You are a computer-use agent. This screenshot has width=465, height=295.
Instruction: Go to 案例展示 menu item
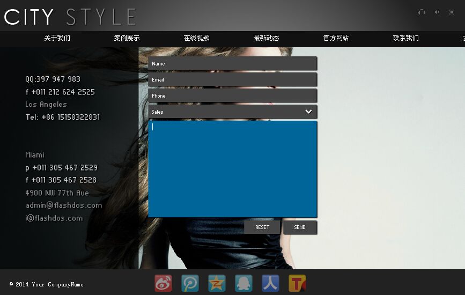pyautogui.click(x=127, y=38)
